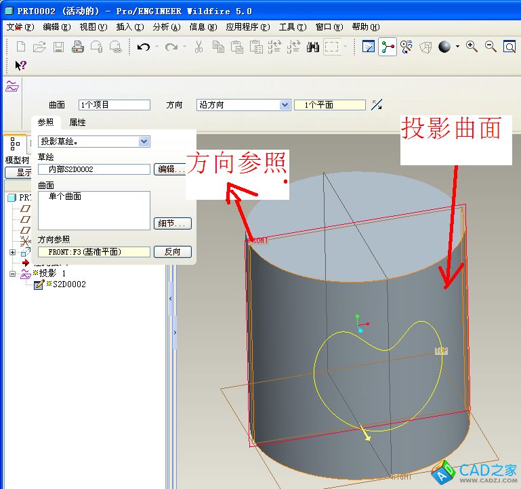The image size is (521, 489).
Task: Click the Cut scissors icon
Action: pos(199,47)
